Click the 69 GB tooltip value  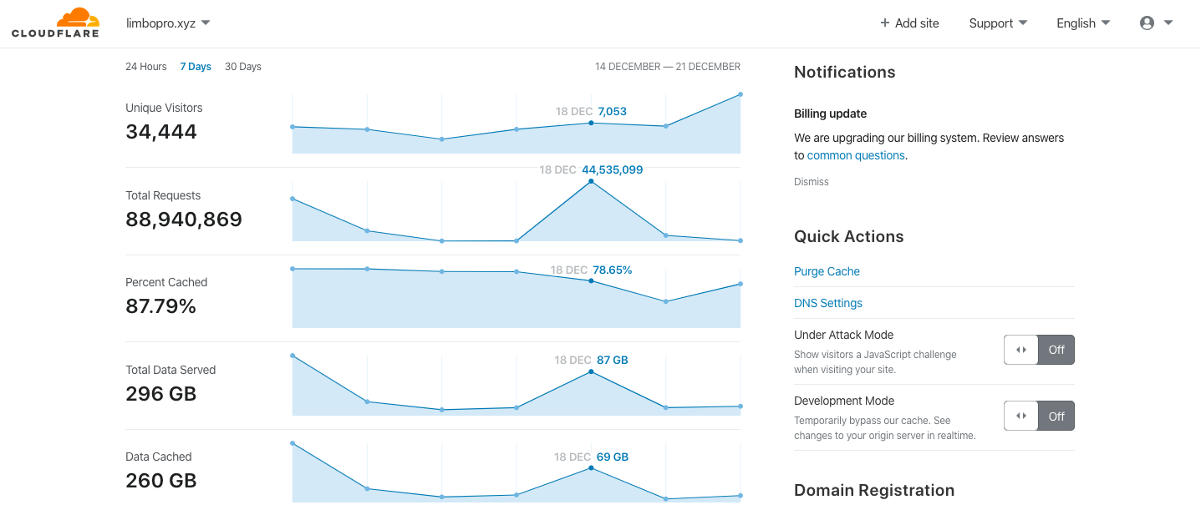[x=613, y=457]
